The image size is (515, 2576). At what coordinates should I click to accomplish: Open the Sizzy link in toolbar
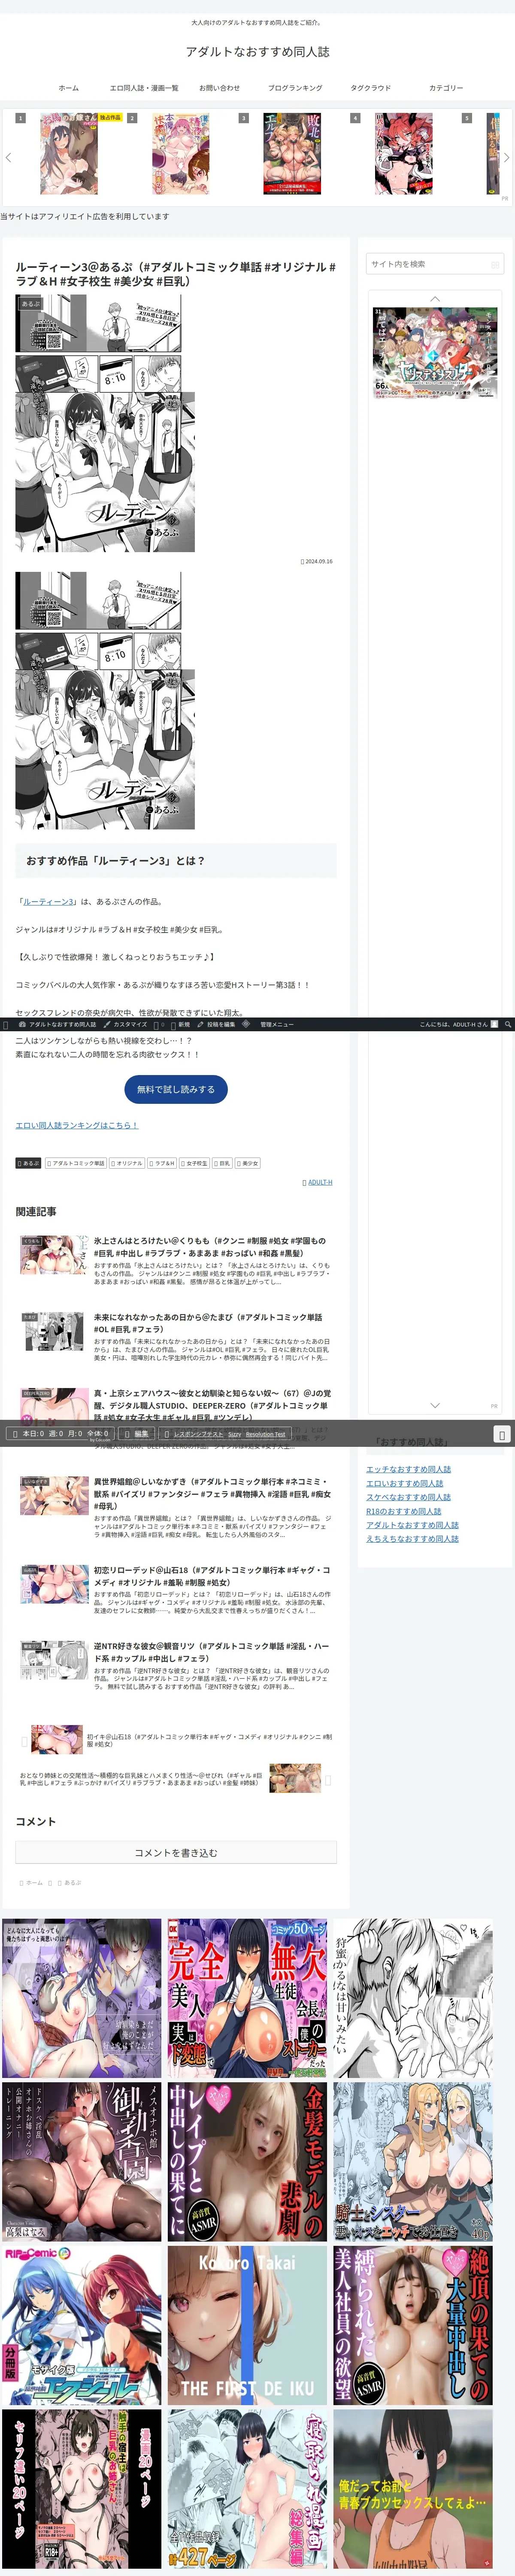click(x=235, y=1434)
